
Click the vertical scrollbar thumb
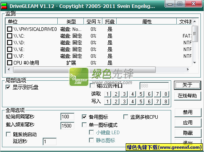[195, 34]
